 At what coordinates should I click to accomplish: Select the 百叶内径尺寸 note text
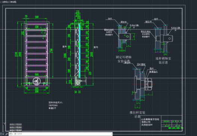click(56, 103)
